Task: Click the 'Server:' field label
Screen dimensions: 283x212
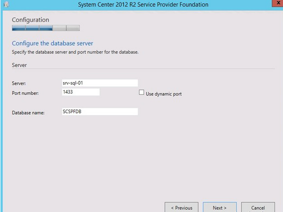Action: [19, 84]
